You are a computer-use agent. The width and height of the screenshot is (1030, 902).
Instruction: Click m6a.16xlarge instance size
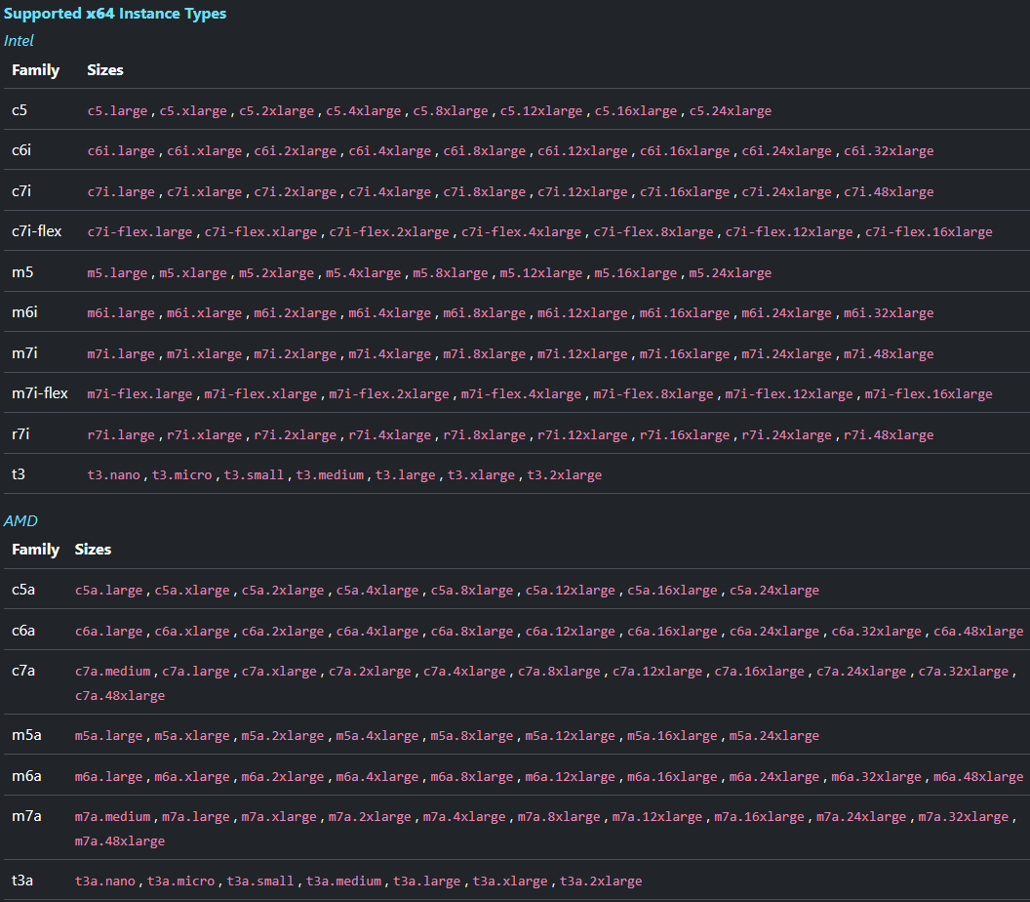(672, 776)
